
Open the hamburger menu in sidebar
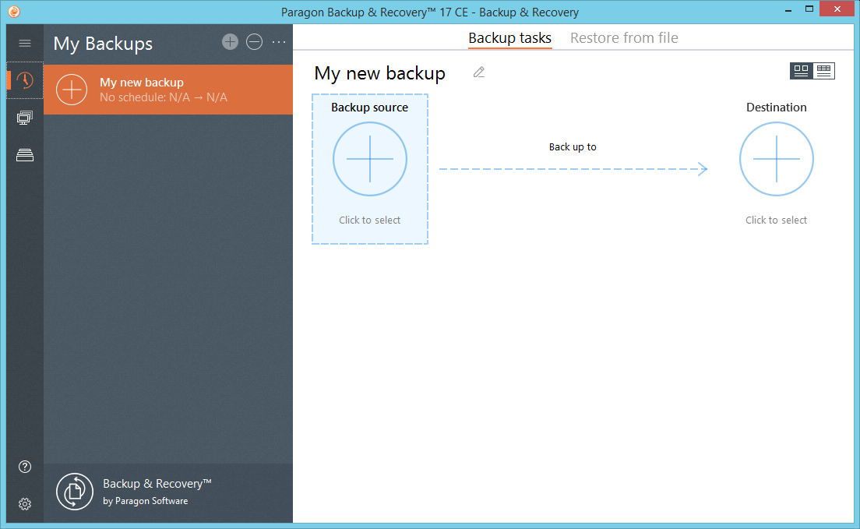pyautogui.click(x=25, y=44)
